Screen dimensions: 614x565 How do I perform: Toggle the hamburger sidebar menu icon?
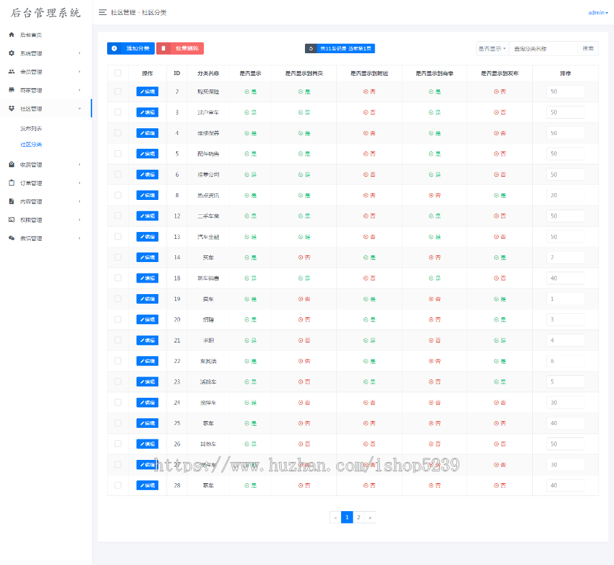tap(102, 12)
